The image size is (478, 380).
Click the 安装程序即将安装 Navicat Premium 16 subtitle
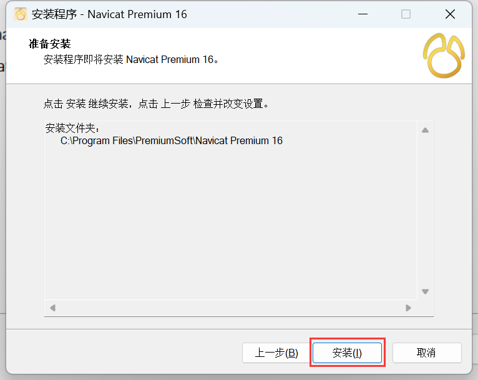[x=131, y=59]
